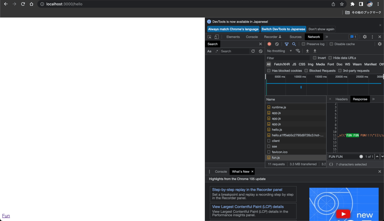This screenshot has width=384, height=221.
Task: Jump to the previous find match
Action: pos(377,156)
